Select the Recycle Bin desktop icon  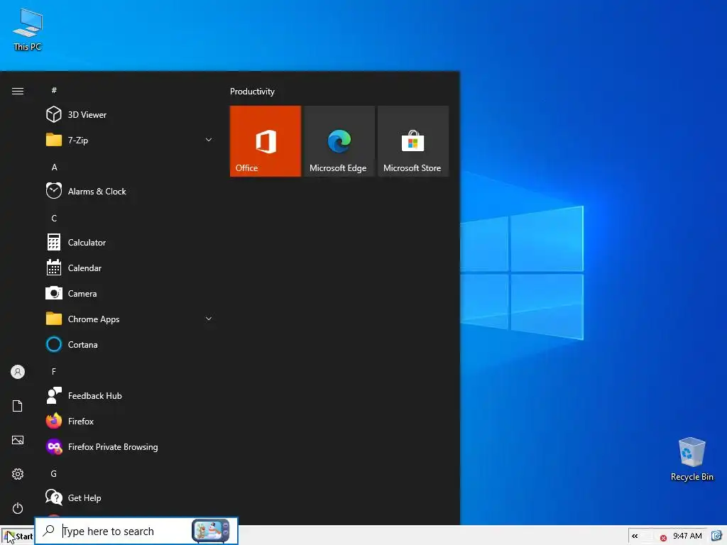692,459
